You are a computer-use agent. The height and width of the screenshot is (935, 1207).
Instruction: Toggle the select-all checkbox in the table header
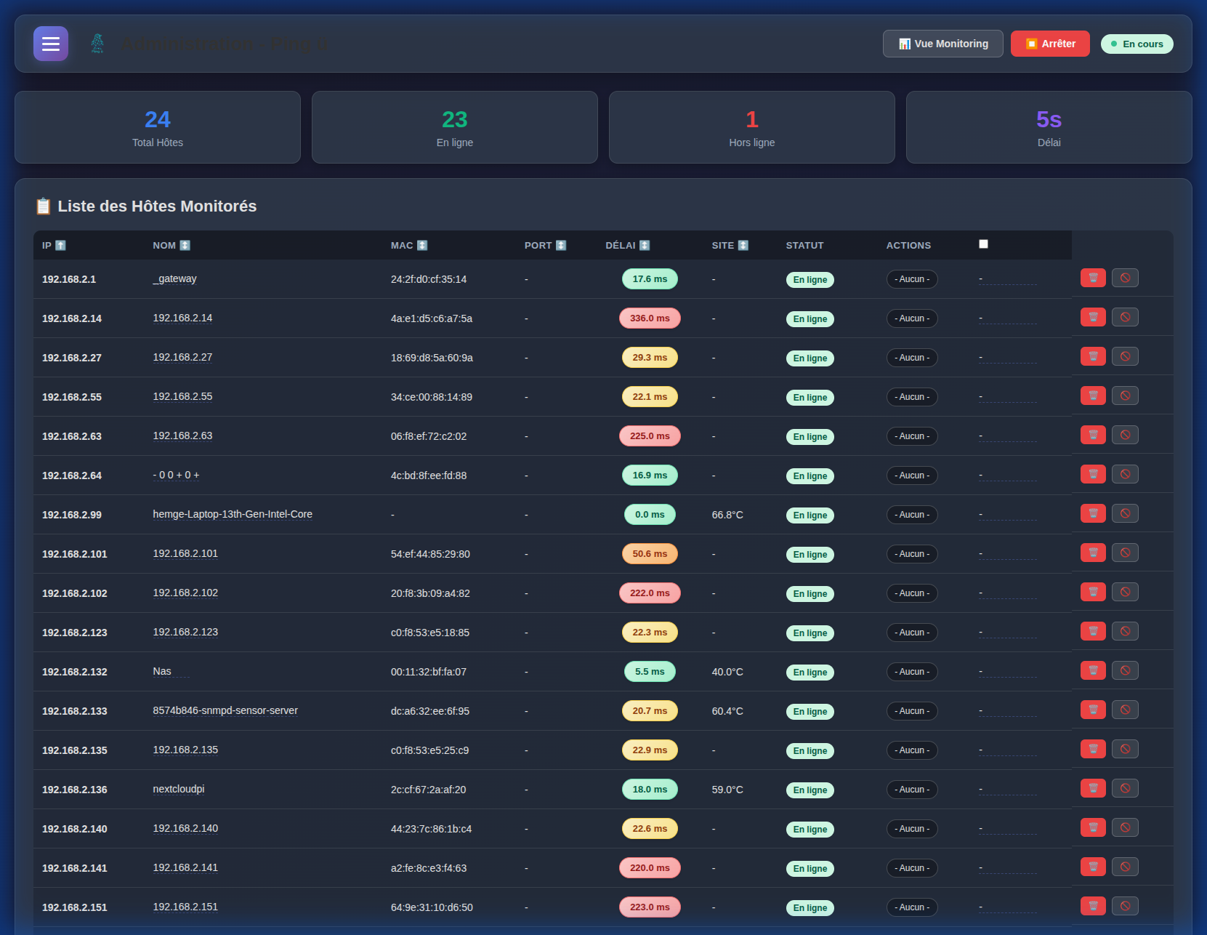coord(983,244)
